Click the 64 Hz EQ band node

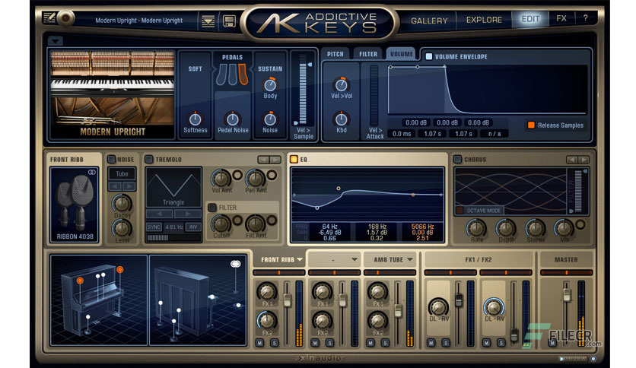317,208
